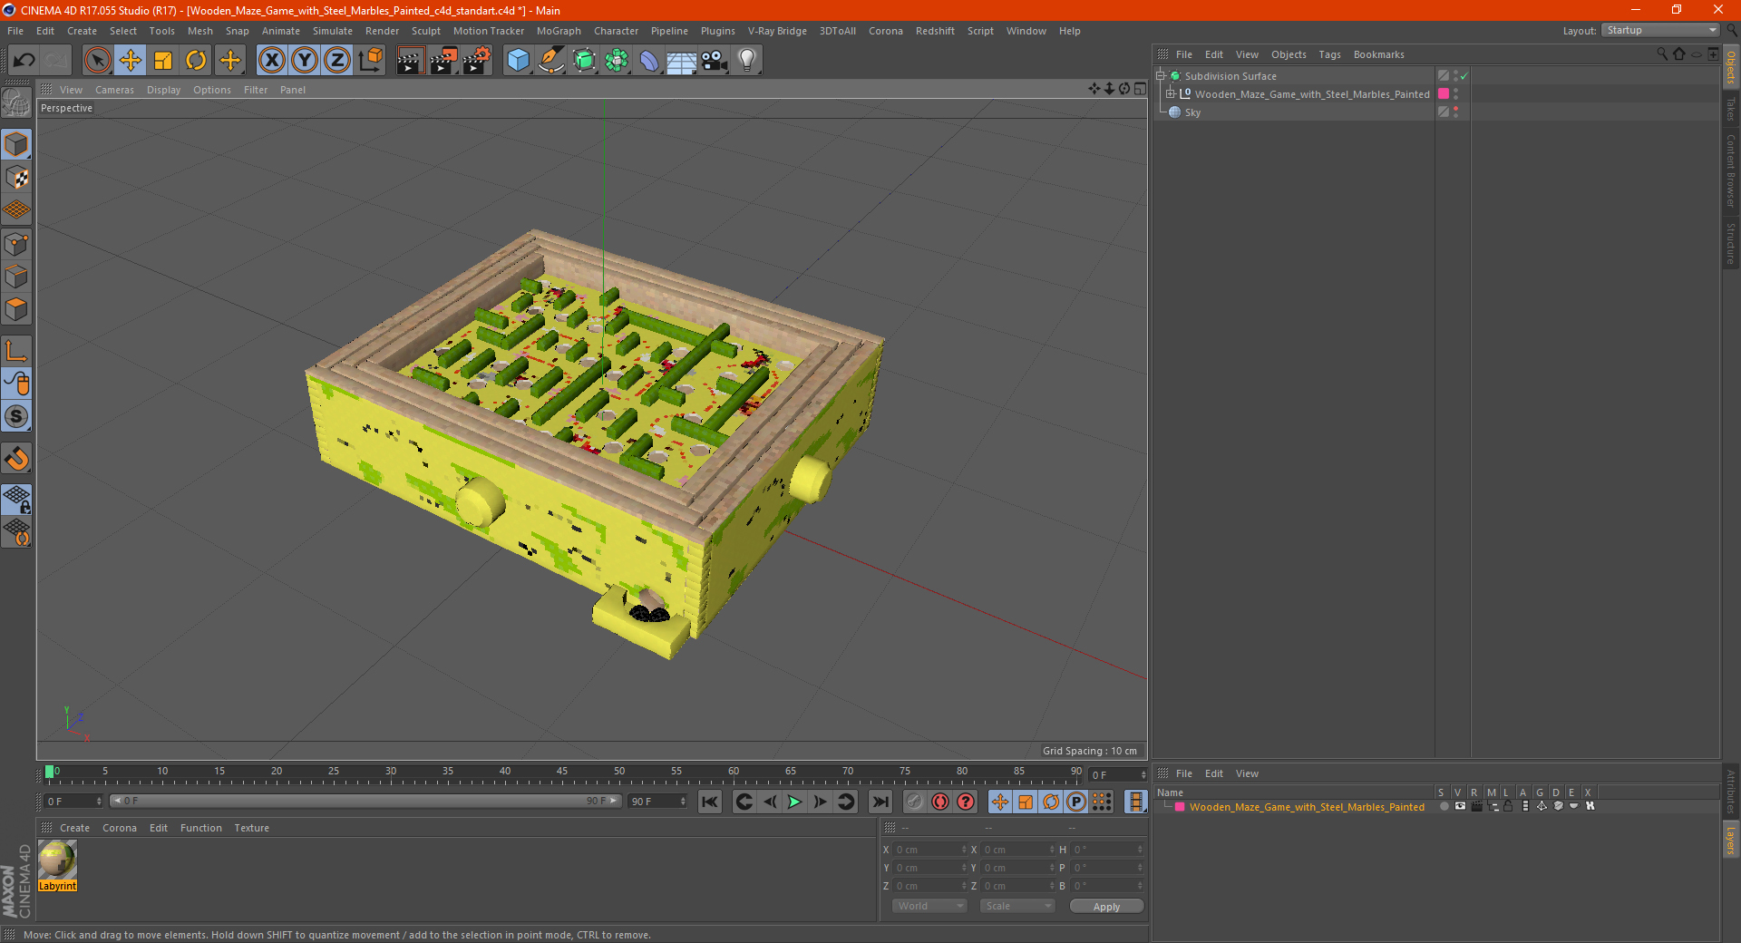This screenshot has width=1741, height=943.
Task: Open the Attributes side tab
Action: point(1731,791)
